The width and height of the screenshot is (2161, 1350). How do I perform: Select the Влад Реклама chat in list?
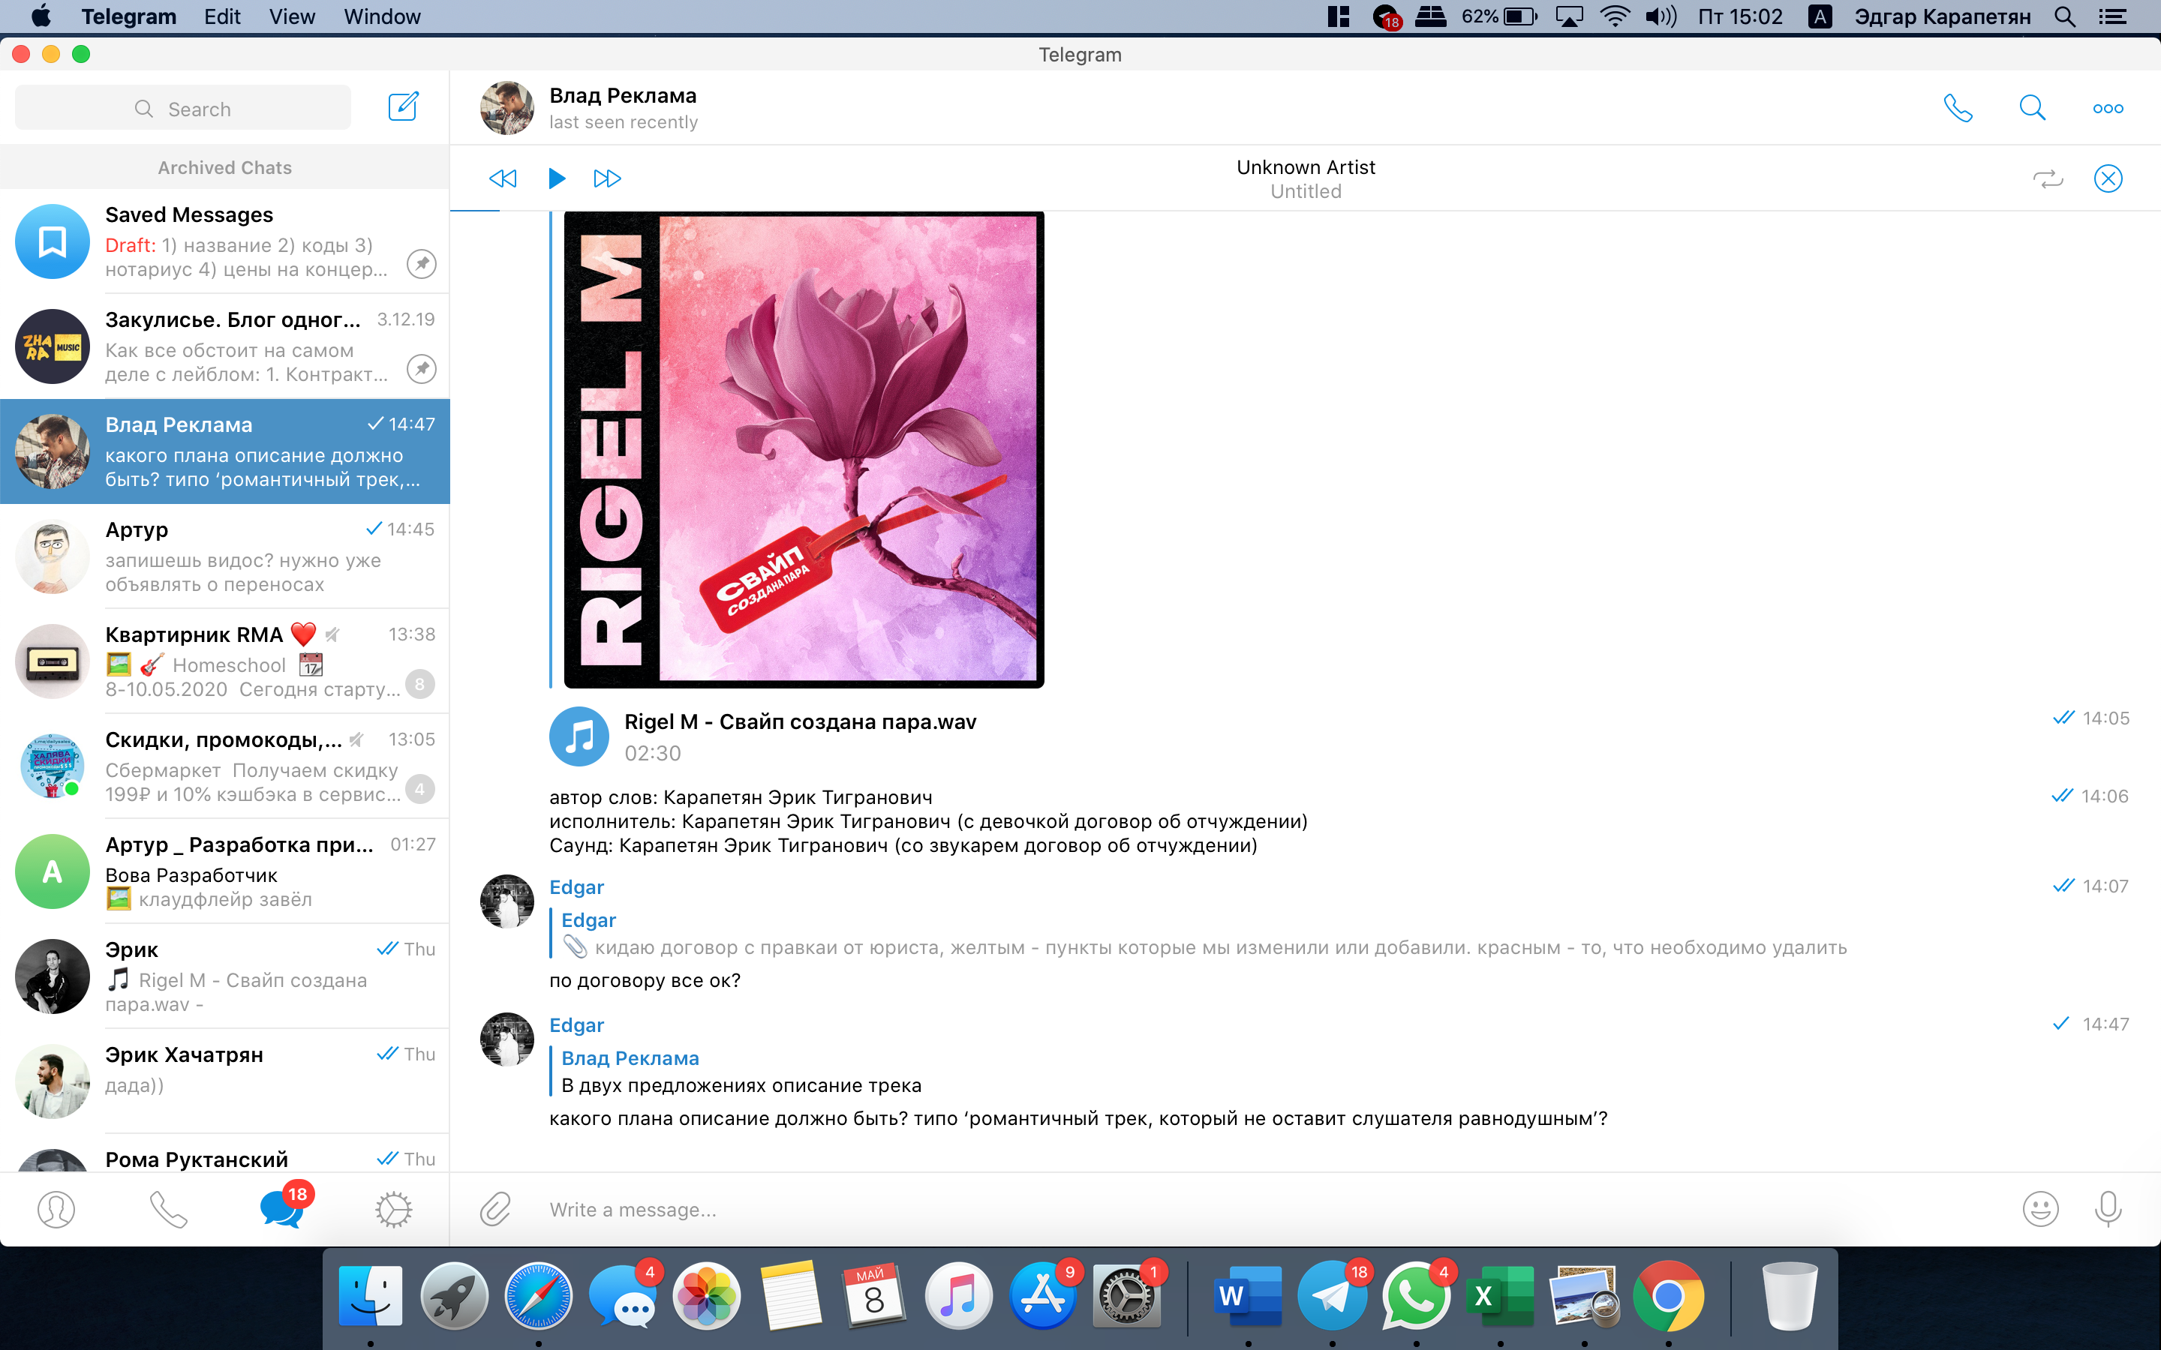pos(225,451)
